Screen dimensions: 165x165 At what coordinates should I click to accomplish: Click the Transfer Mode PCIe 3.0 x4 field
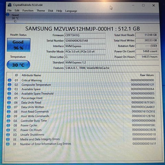85,52
